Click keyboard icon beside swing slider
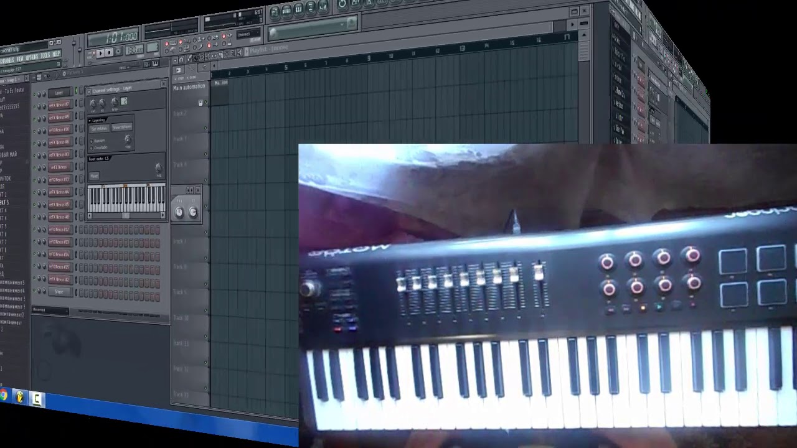 (155, 63)
